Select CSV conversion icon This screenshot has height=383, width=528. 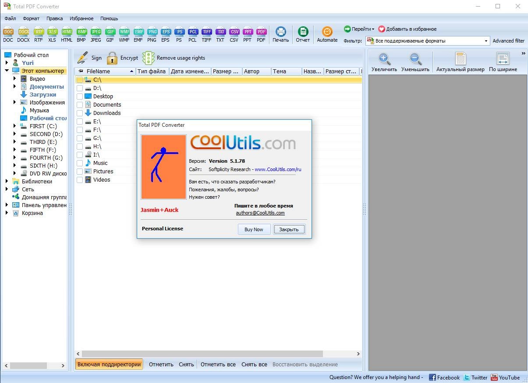234,35
